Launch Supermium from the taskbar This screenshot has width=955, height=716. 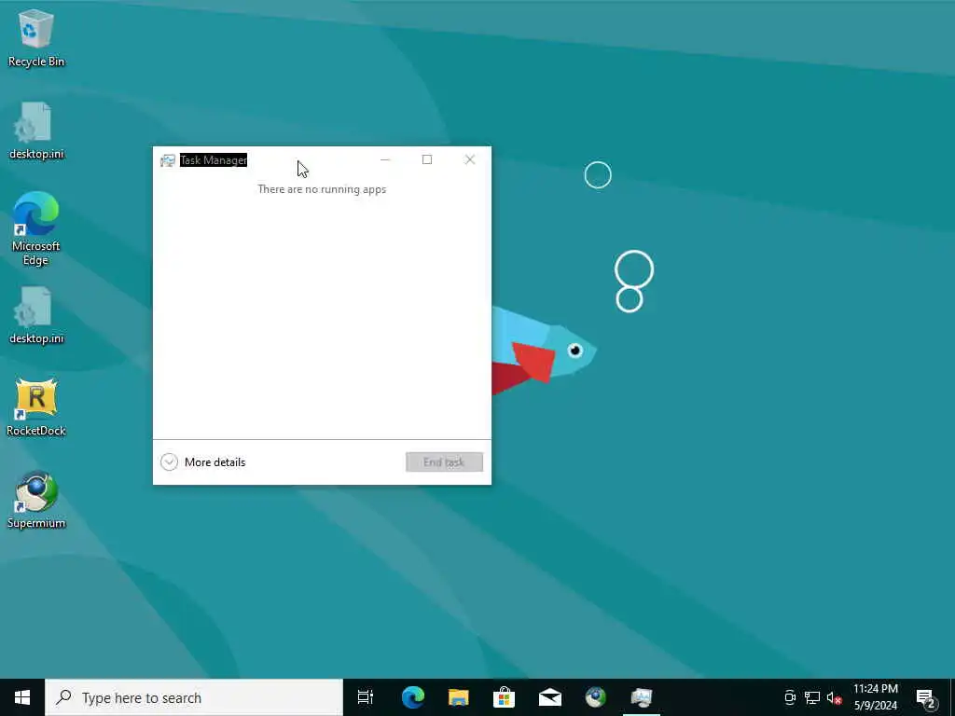596,697
